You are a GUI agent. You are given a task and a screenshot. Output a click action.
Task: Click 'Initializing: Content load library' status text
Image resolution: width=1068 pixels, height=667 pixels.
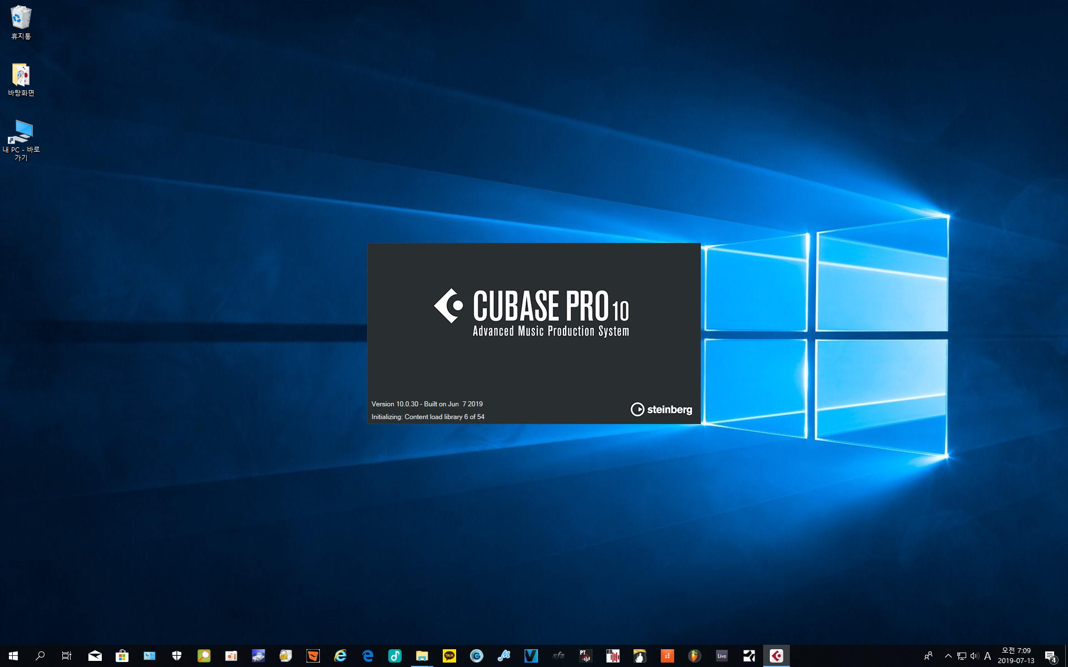pyautogui.click(x=428, y=417)
